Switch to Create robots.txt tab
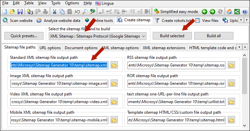Screen dimensions: 250x131 pos(173,21)
